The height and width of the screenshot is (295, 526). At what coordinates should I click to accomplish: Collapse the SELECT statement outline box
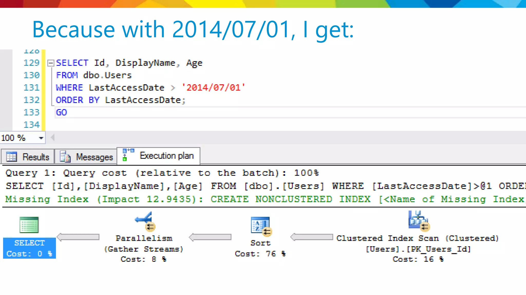51,63
